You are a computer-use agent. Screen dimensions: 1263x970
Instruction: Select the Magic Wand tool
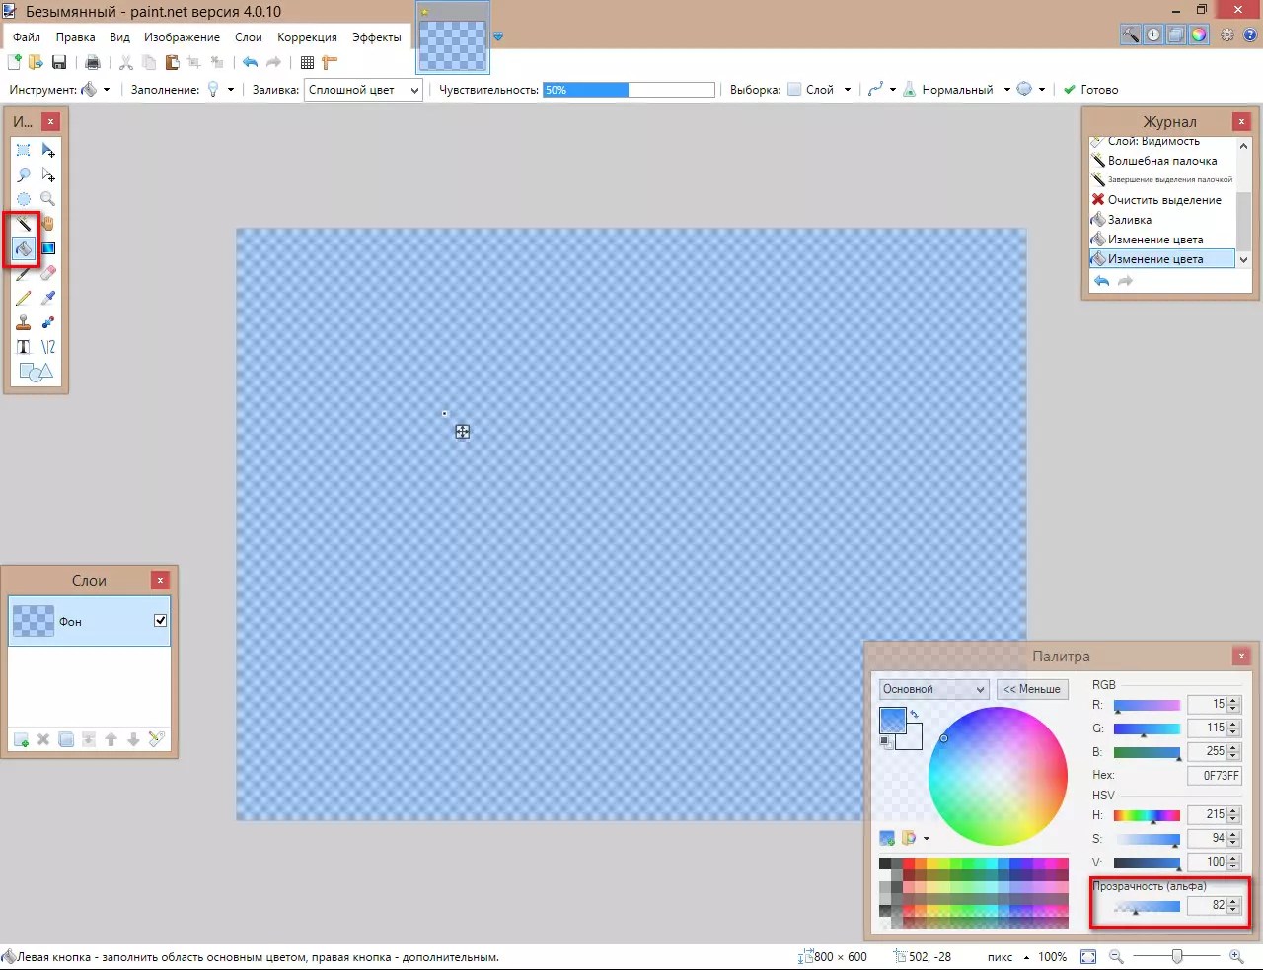coord(24,224)
